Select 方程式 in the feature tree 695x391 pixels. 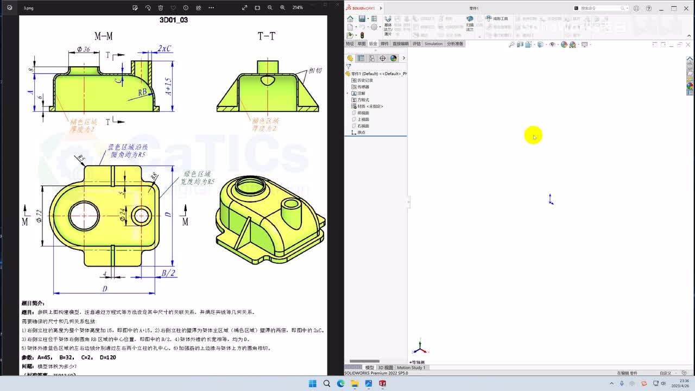click(361, 100)
